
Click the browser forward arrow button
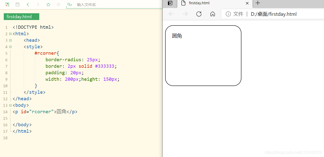185,14
